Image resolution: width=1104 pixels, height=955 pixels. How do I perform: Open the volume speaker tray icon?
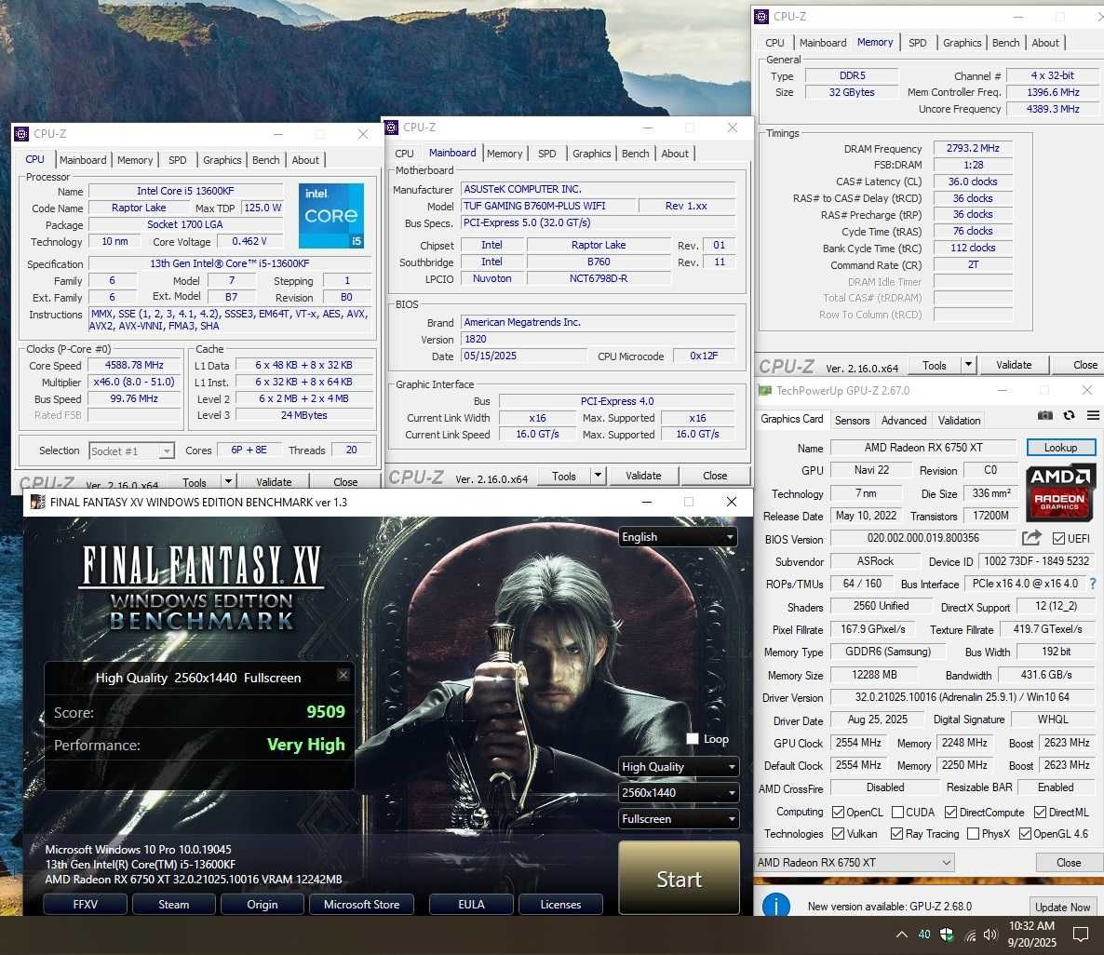pyautogui.click(x=990, y=935)
